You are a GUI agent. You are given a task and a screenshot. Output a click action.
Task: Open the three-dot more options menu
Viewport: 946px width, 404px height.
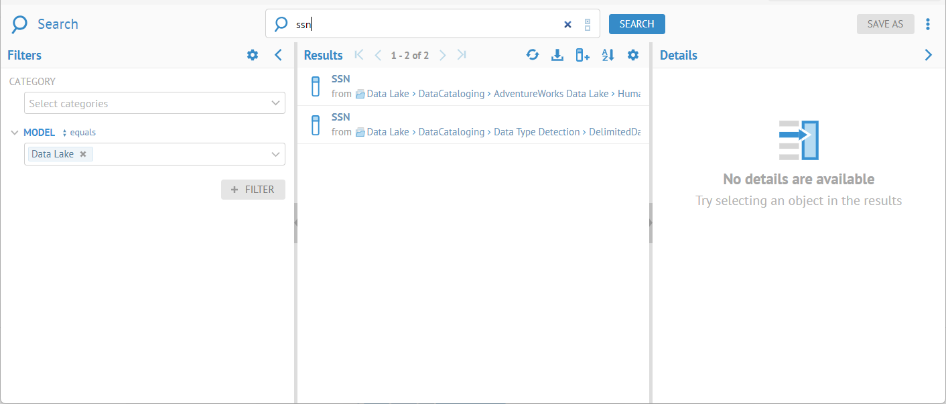[x=928, y=24]
